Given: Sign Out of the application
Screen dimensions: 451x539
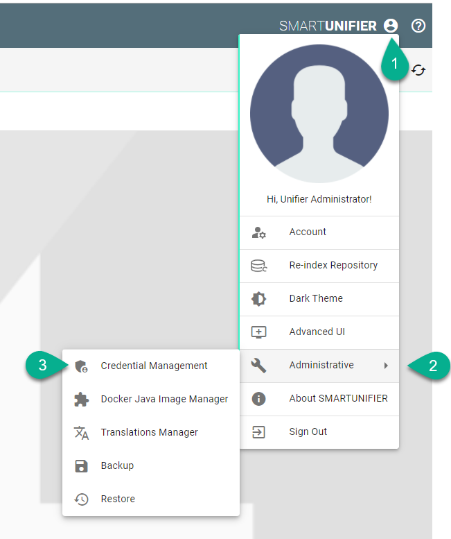Looking at the screenshot, I should click(308, 432).
